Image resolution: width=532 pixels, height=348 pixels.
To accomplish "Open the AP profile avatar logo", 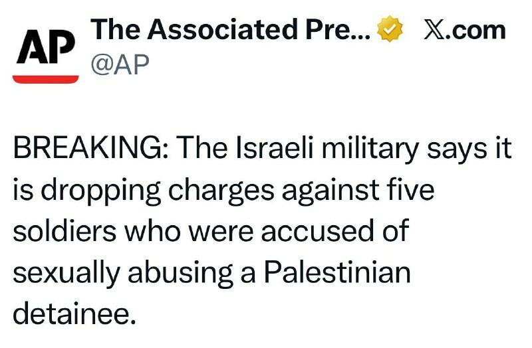I will (46, 50).
